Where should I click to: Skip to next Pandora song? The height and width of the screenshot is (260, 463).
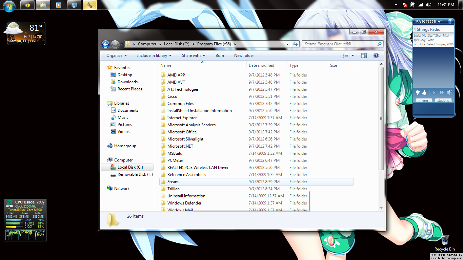(x=442, y=92)
